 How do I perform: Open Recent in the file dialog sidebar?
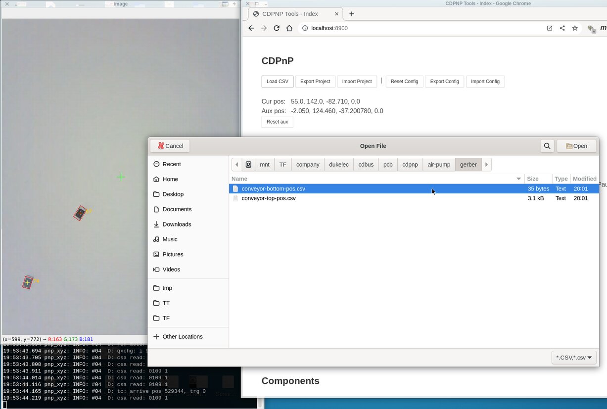pyautogui.click(x=170, y=164)
